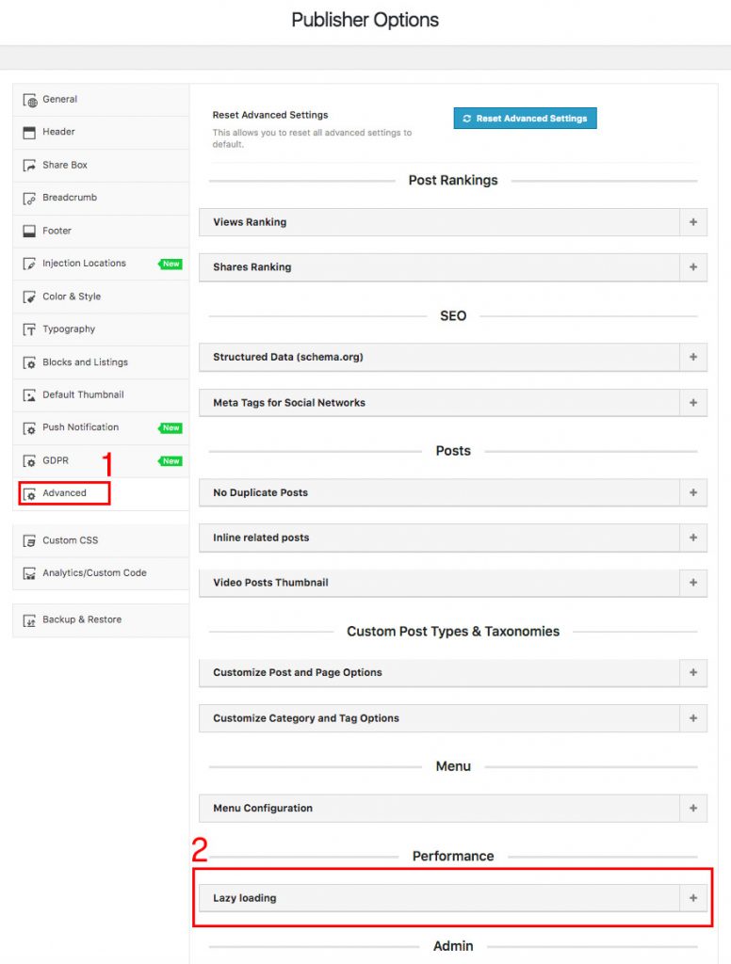The width and height of the screenshot is (731, 964).
Task: Click the General globe icon in sidebar
Action: [x=29, y=100]
